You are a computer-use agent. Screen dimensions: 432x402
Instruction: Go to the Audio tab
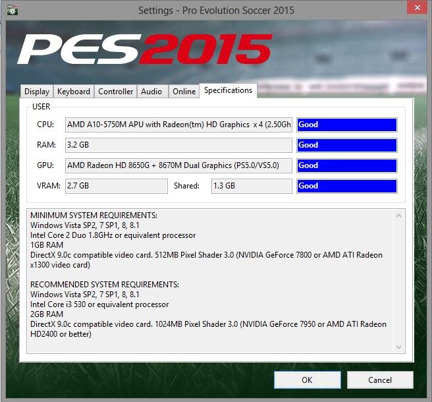(151, 91)
